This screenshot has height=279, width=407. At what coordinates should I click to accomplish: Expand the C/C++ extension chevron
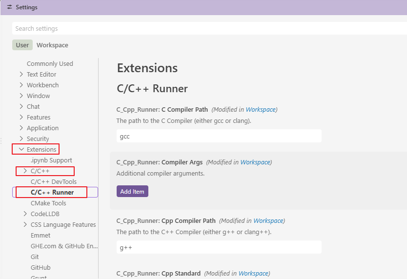click(x=25, y=171)
